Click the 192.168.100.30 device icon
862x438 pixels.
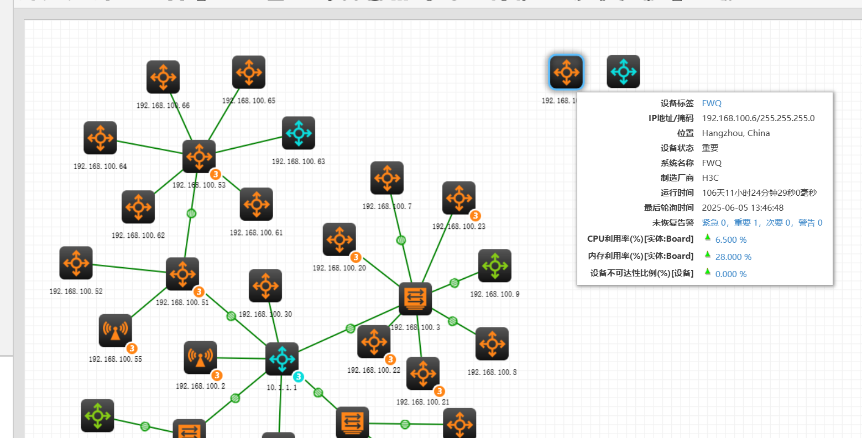[x=265, y=286]
